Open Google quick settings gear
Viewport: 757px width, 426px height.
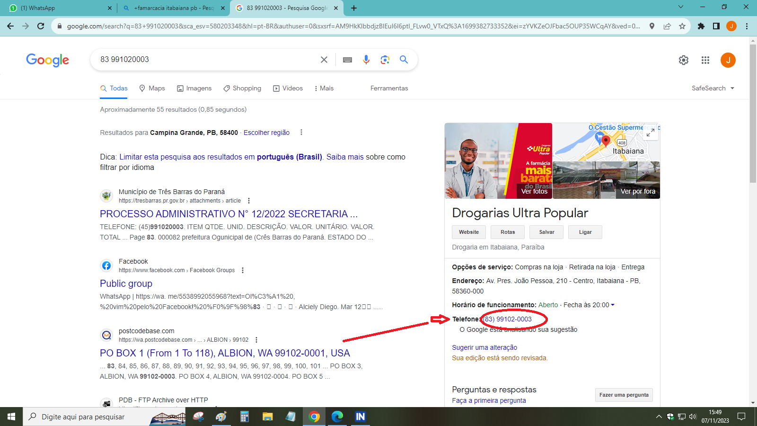click(684, 60)
